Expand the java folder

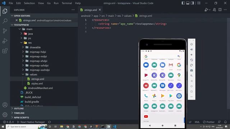coord(21,34)
